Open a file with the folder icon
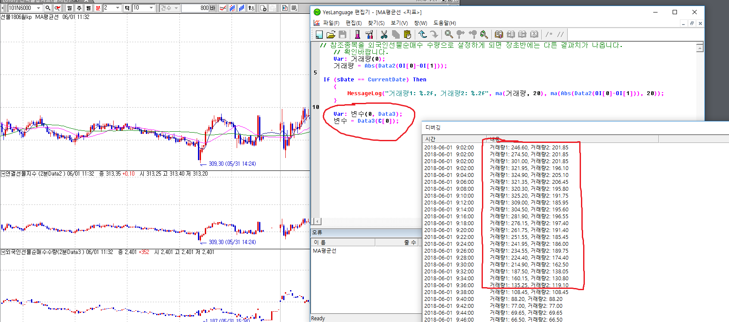This screenshot has height=322, width=729. [331, 34]
